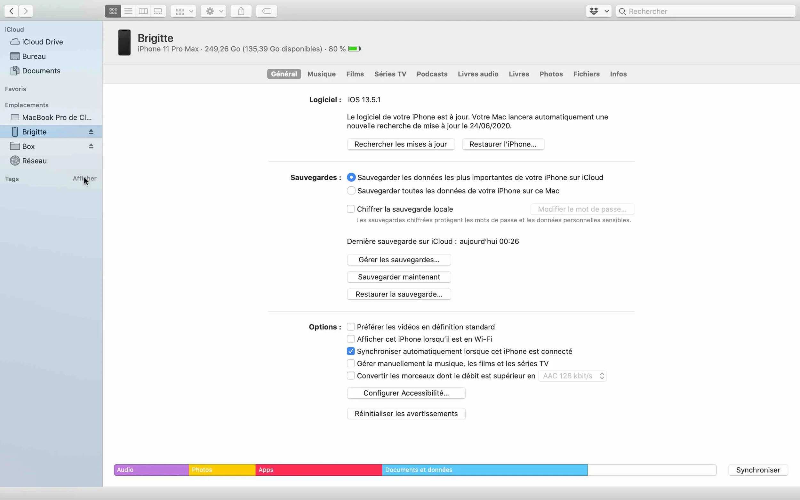Screen dimensions: 800x500
Task: Click the tag icon in the toolbar
Action: (x=266, y=11)
